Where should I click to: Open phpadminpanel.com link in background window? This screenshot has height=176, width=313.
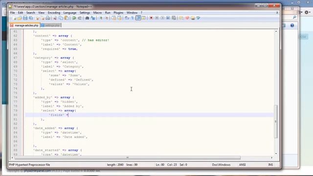click(37, 171)
